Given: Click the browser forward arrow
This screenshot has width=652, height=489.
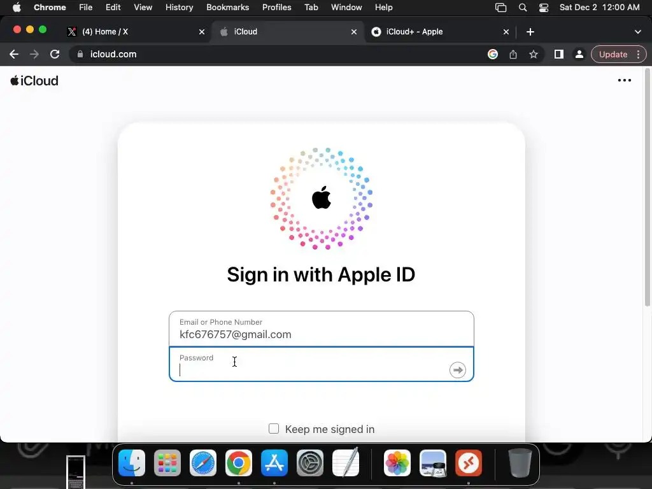Looking at the screenshot, I should [34, 54].
